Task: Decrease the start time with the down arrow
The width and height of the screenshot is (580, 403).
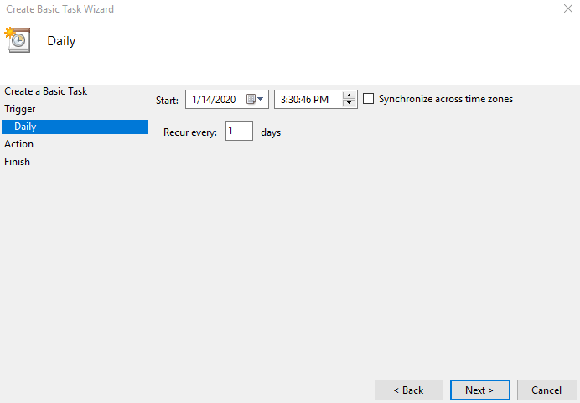Action: coord(350,104)
